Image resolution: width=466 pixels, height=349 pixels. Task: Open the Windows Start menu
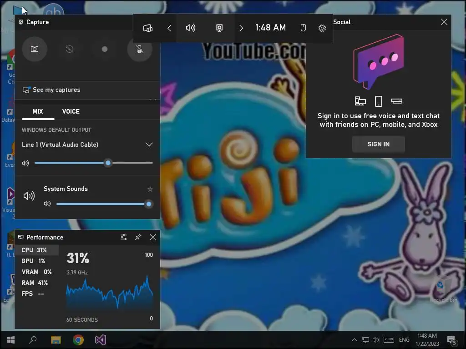[11, 340]
